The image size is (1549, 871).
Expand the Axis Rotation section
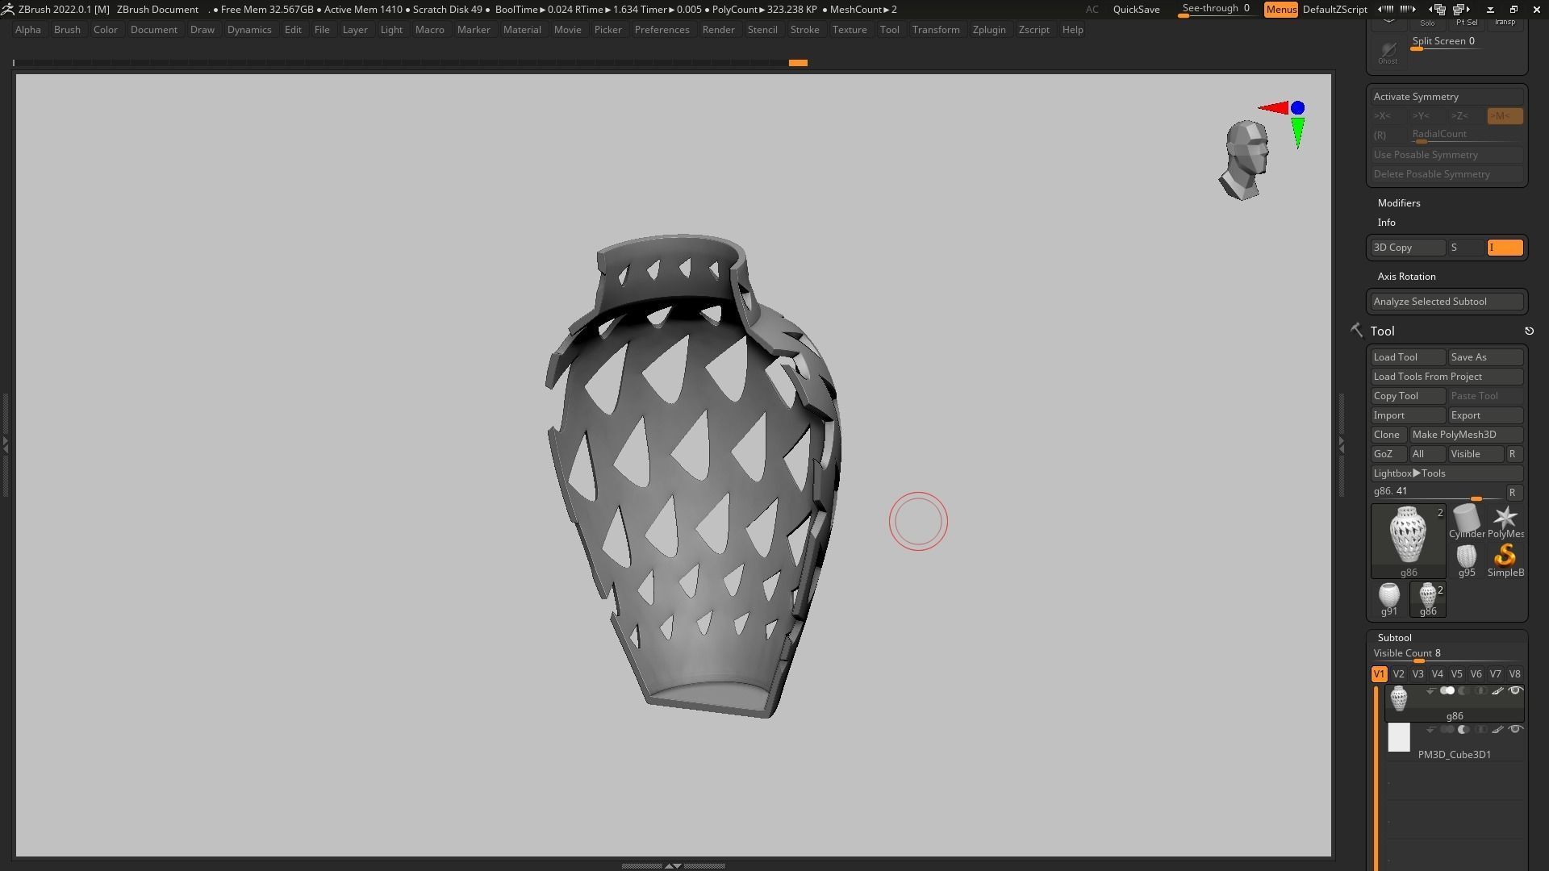(1406, 277)
